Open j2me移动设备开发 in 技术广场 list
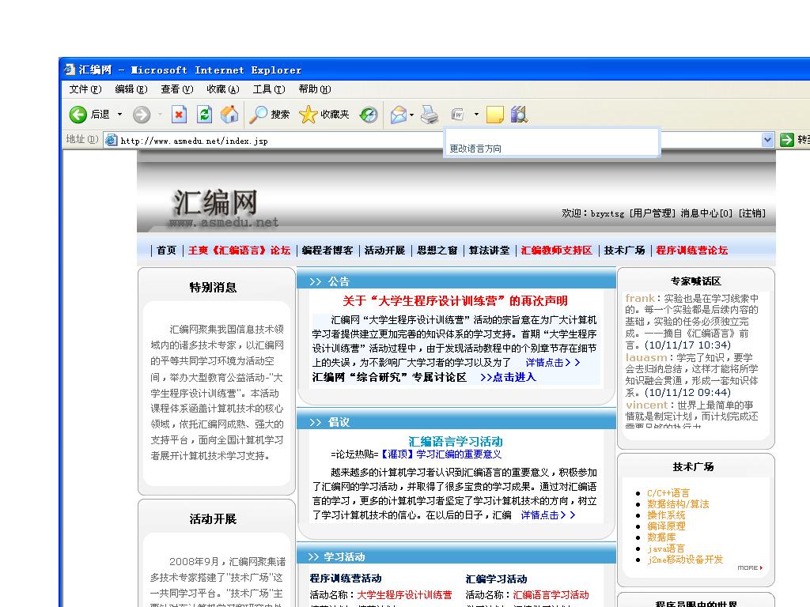 tap(685, 560)
